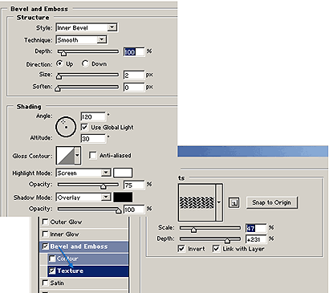Click the highlight Opacity slider handle
Screen dimensions: 329x293
[x=104, y=186]
